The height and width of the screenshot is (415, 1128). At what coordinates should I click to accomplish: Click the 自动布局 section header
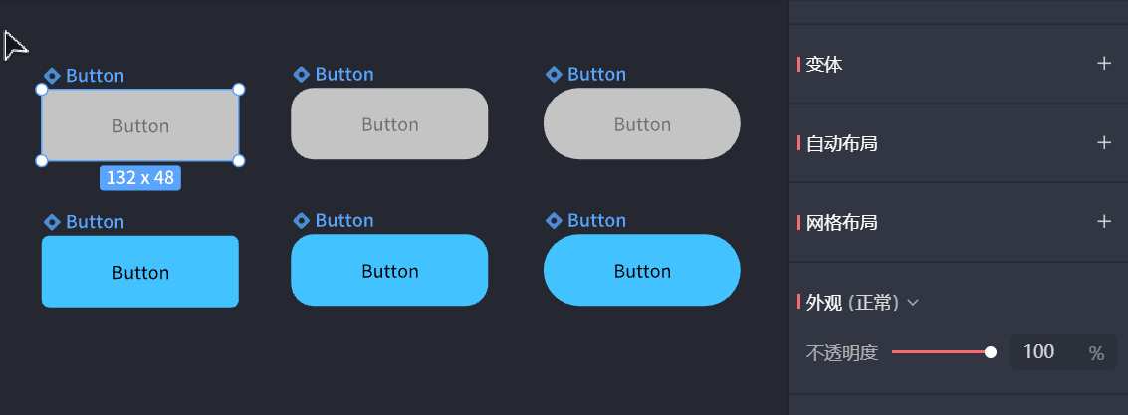click(841, 143)
